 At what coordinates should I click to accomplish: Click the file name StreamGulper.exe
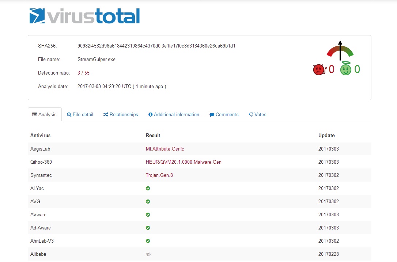point(97,60)
